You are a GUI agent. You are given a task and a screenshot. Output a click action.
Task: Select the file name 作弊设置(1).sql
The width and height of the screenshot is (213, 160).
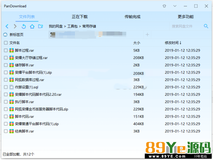(27, 87)
